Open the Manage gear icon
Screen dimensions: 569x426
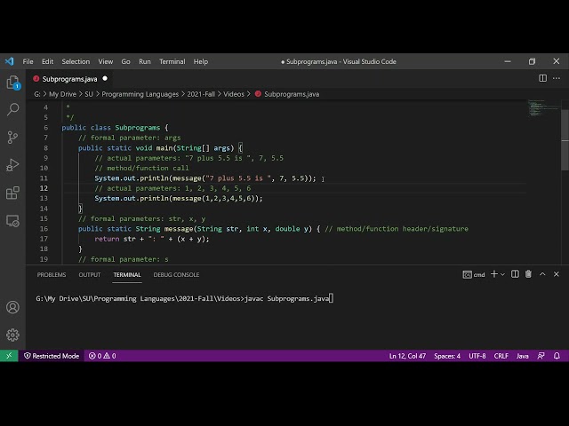coord(13,335)
